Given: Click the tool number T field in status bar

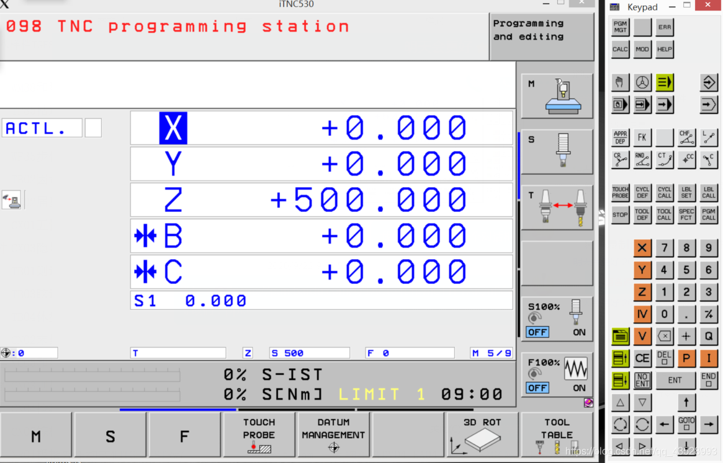Looking at the screenshot, I should 177,353.
